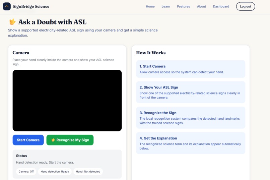Click the Recognize My Sign button
270x180 pixels.
70,140
